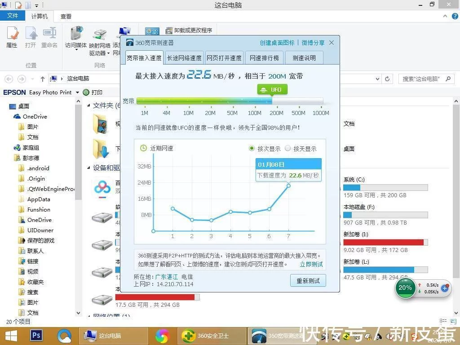
Task: Click chart data point for test 7
Action: (x=288, y=186)
